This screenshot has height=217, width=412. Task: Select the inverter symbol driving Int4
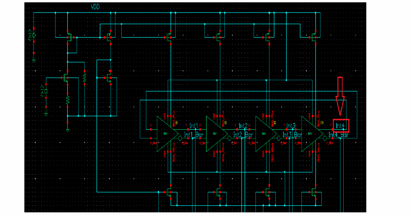(x=312, y=134)
